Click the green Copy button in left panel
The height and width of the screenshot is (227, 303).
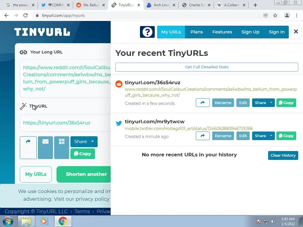click(x=83, y=154)
